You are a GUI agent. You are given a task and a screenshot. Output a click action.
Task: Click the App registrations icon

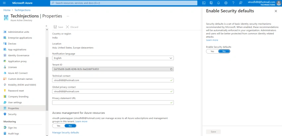pyautogui.click(x=5, y=50)
